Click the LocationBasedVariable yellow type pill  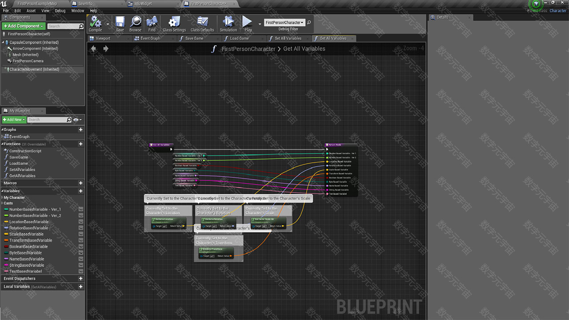[6, 222]
